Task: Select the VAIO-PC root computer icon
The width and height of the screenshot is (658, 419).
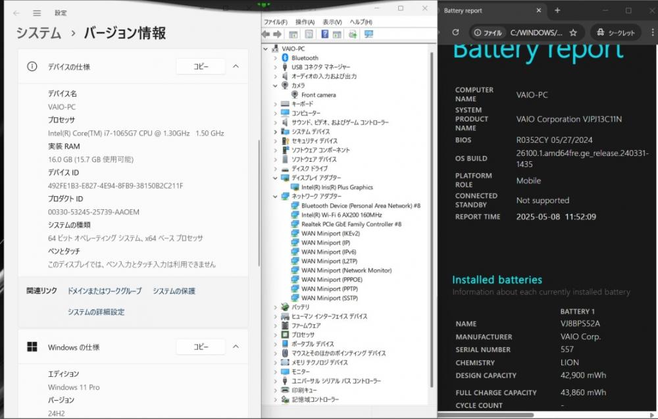Action: click(x=275, y=49)
